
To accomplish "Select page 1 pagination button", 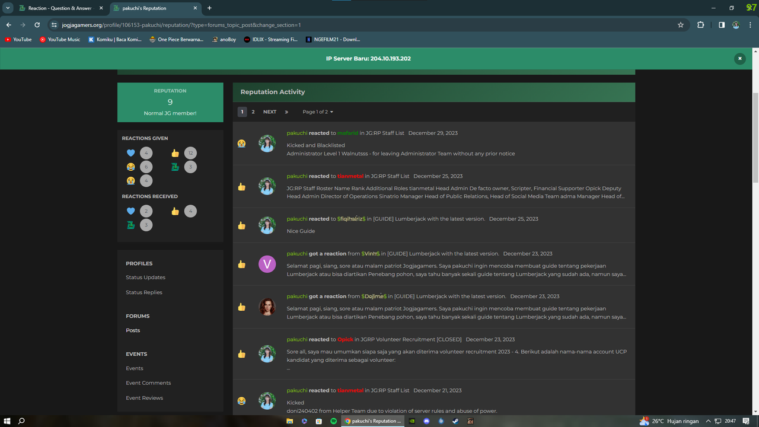I will tap(242, 111).
